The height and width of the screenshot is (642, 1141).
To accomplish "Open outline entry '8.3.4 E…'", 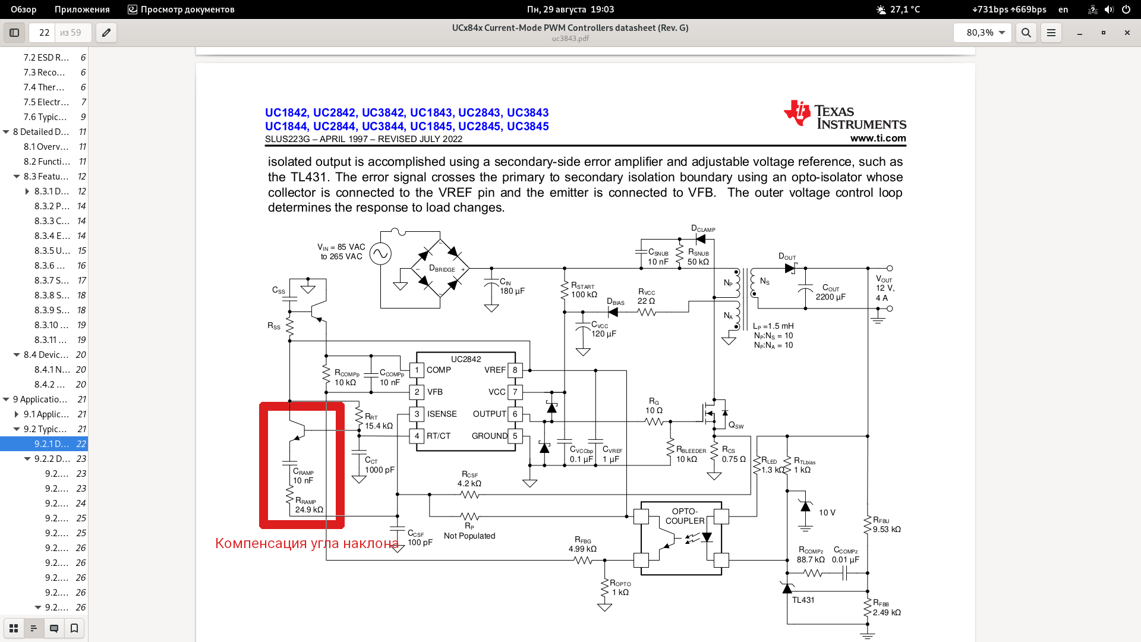I will pos(44,236).
